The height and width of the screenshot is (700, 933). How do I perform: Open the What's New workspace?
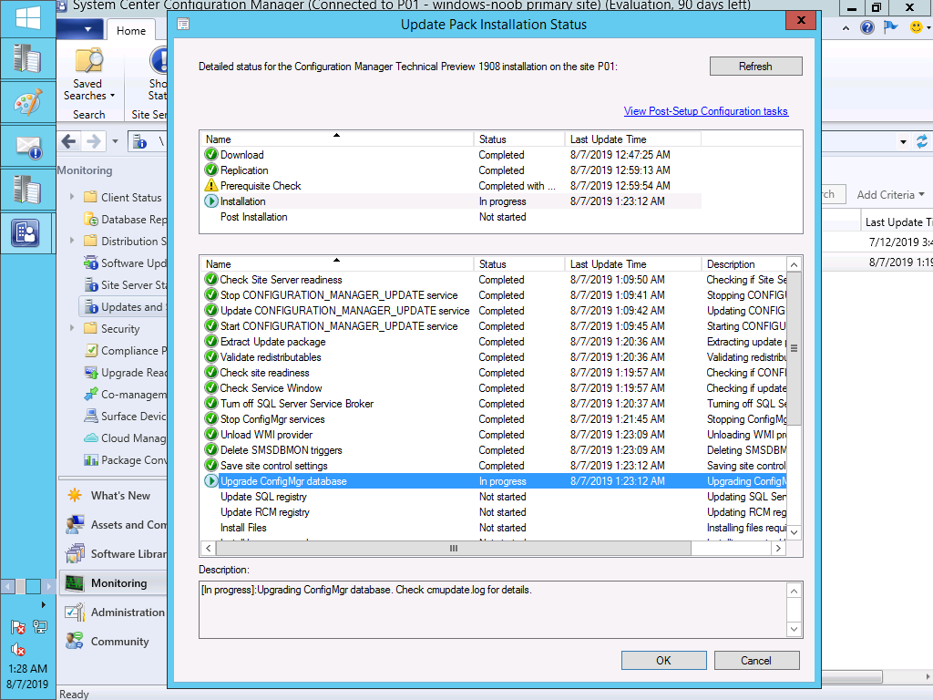click(x=113, y=495)
